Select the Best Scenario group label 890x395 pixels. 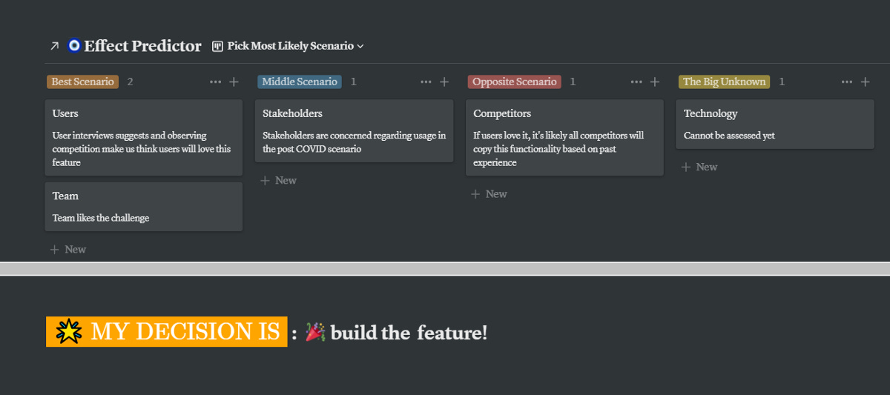coord(82,82)
